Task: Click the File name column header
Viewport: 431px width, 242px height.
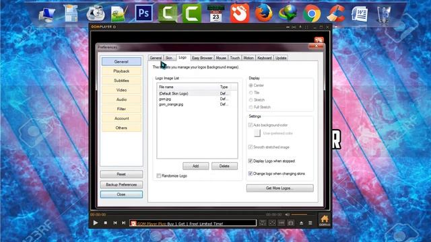Action: click(188, 87)
